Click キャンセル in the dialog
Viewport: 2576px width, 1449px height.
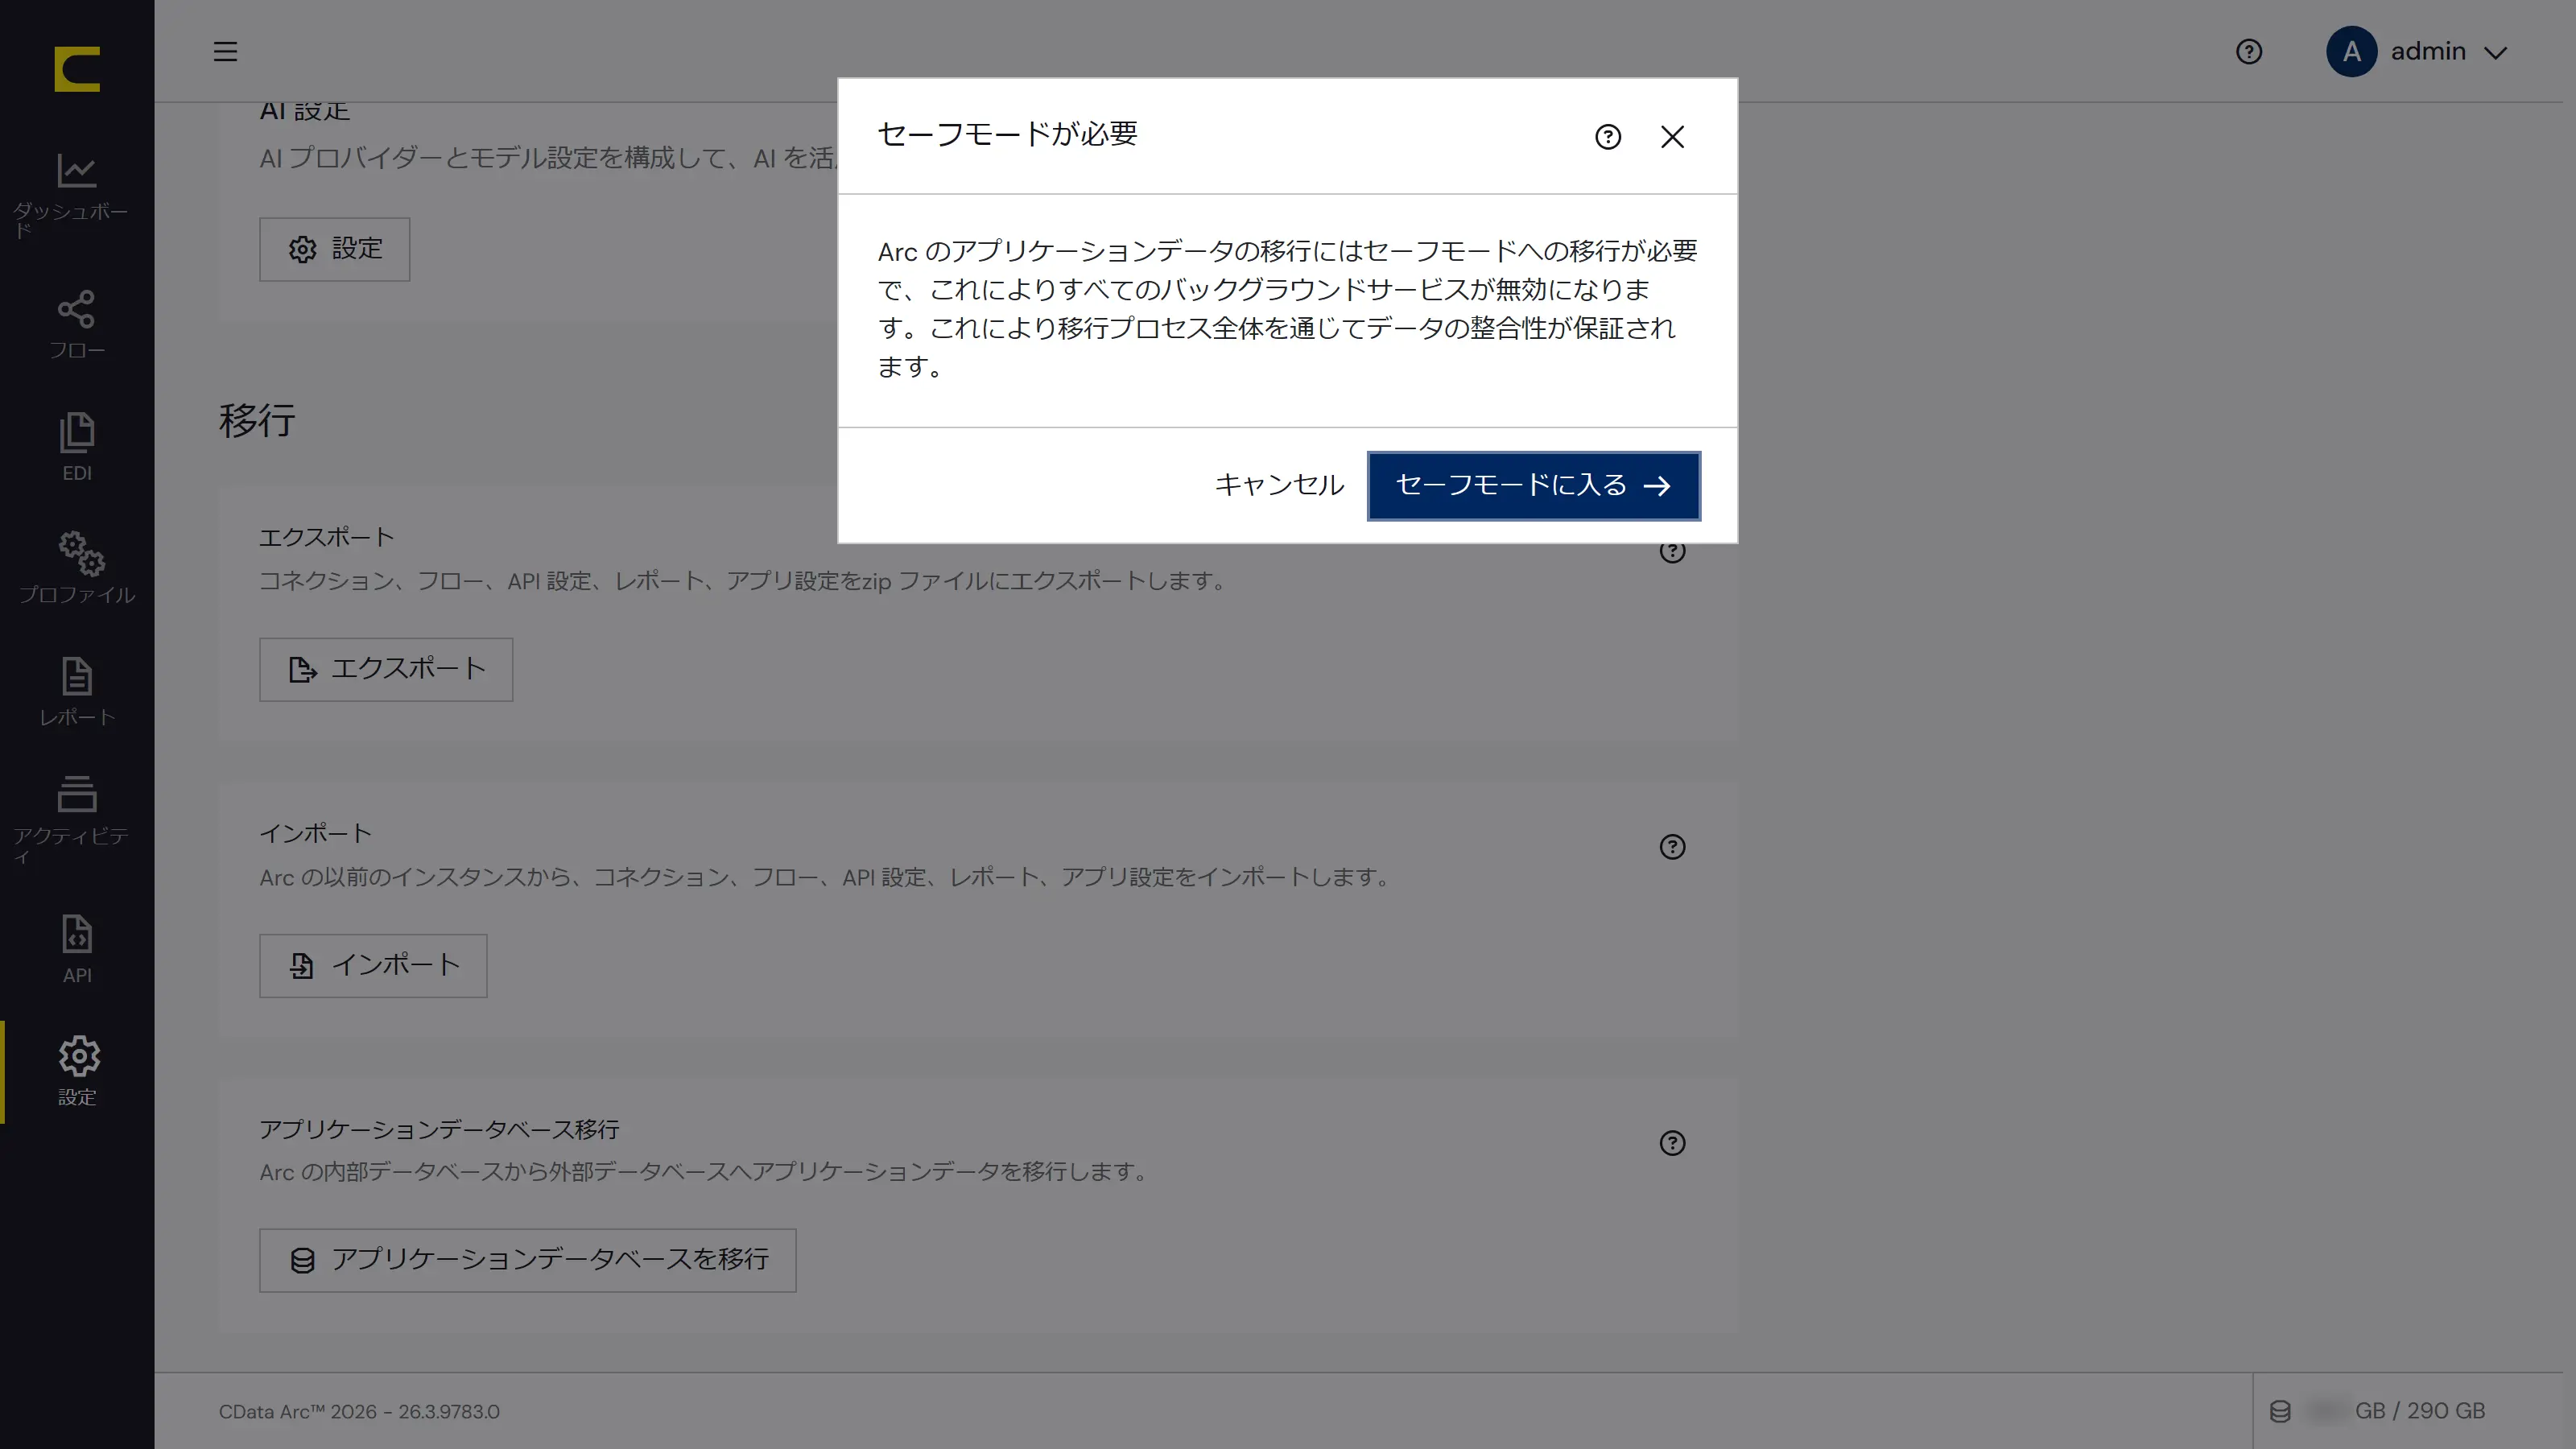(1278, 485)
